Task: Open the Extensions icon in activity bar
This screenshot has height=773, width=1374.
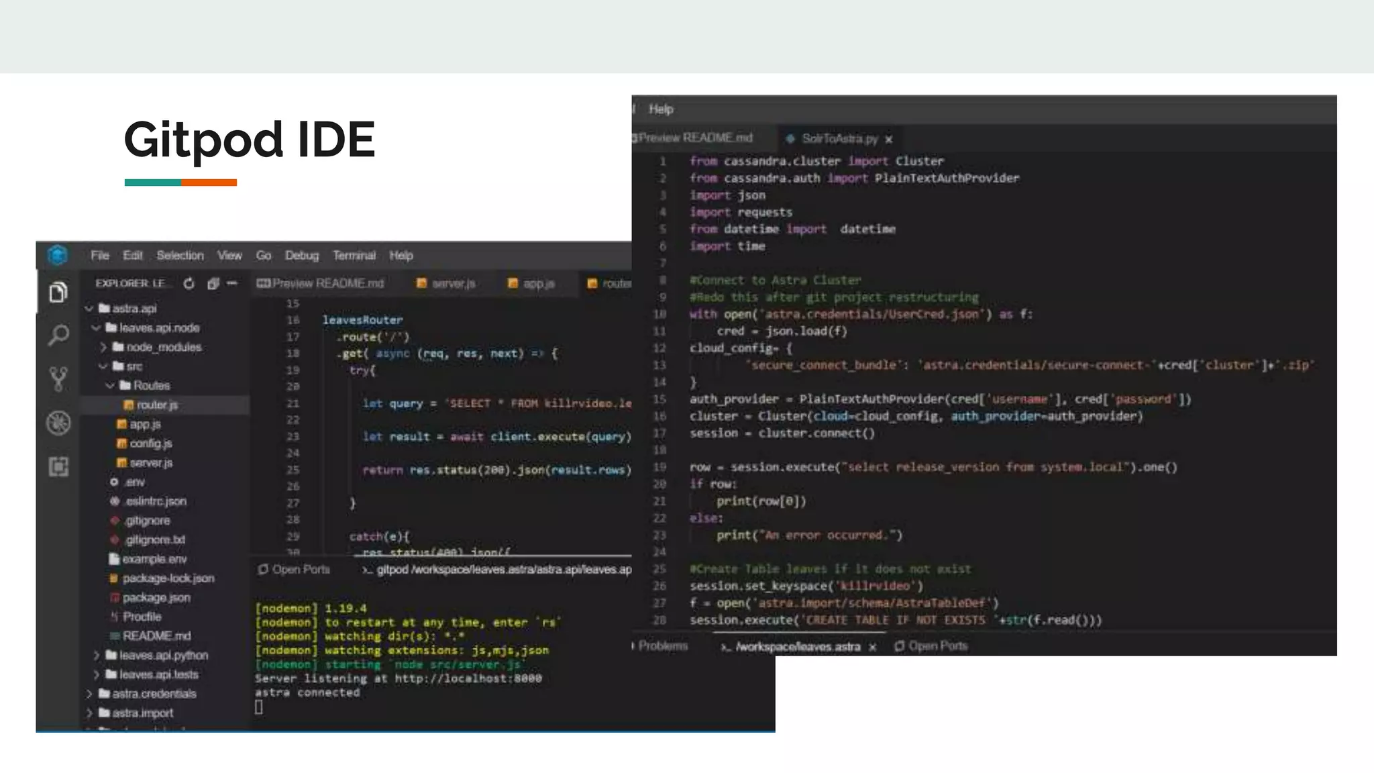Action: pyautogui.click(x=58, y=466)
